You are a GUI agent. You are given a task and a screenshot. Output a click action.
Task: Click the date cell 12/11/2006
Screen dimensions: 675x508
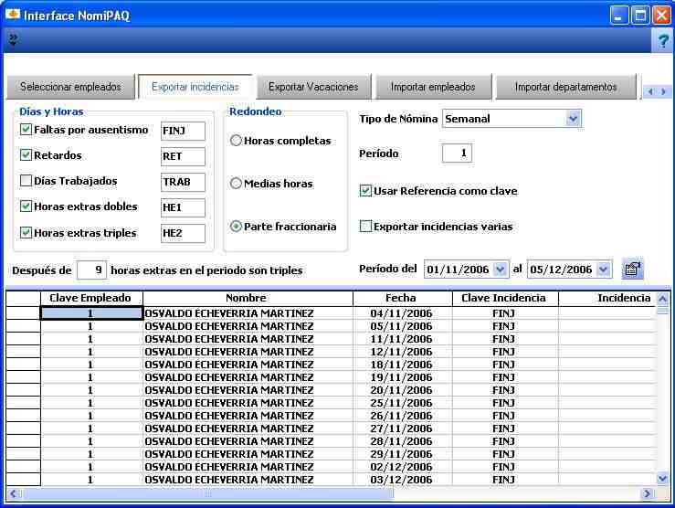click(401, 352)
